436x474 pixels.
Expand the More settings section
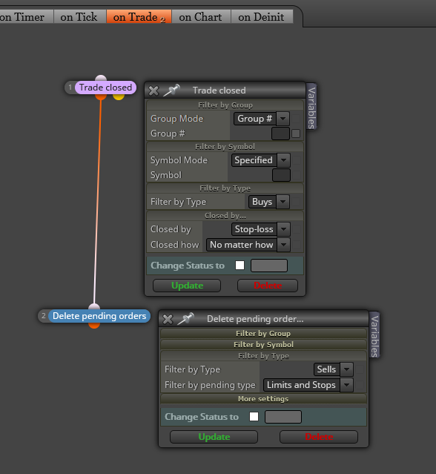(263, 399)
